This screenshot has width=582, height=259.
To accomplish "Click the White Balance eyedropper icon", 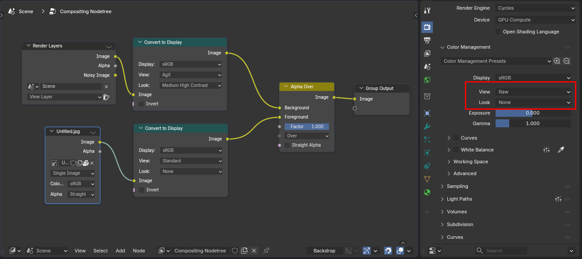I will [x=561, y=150].
